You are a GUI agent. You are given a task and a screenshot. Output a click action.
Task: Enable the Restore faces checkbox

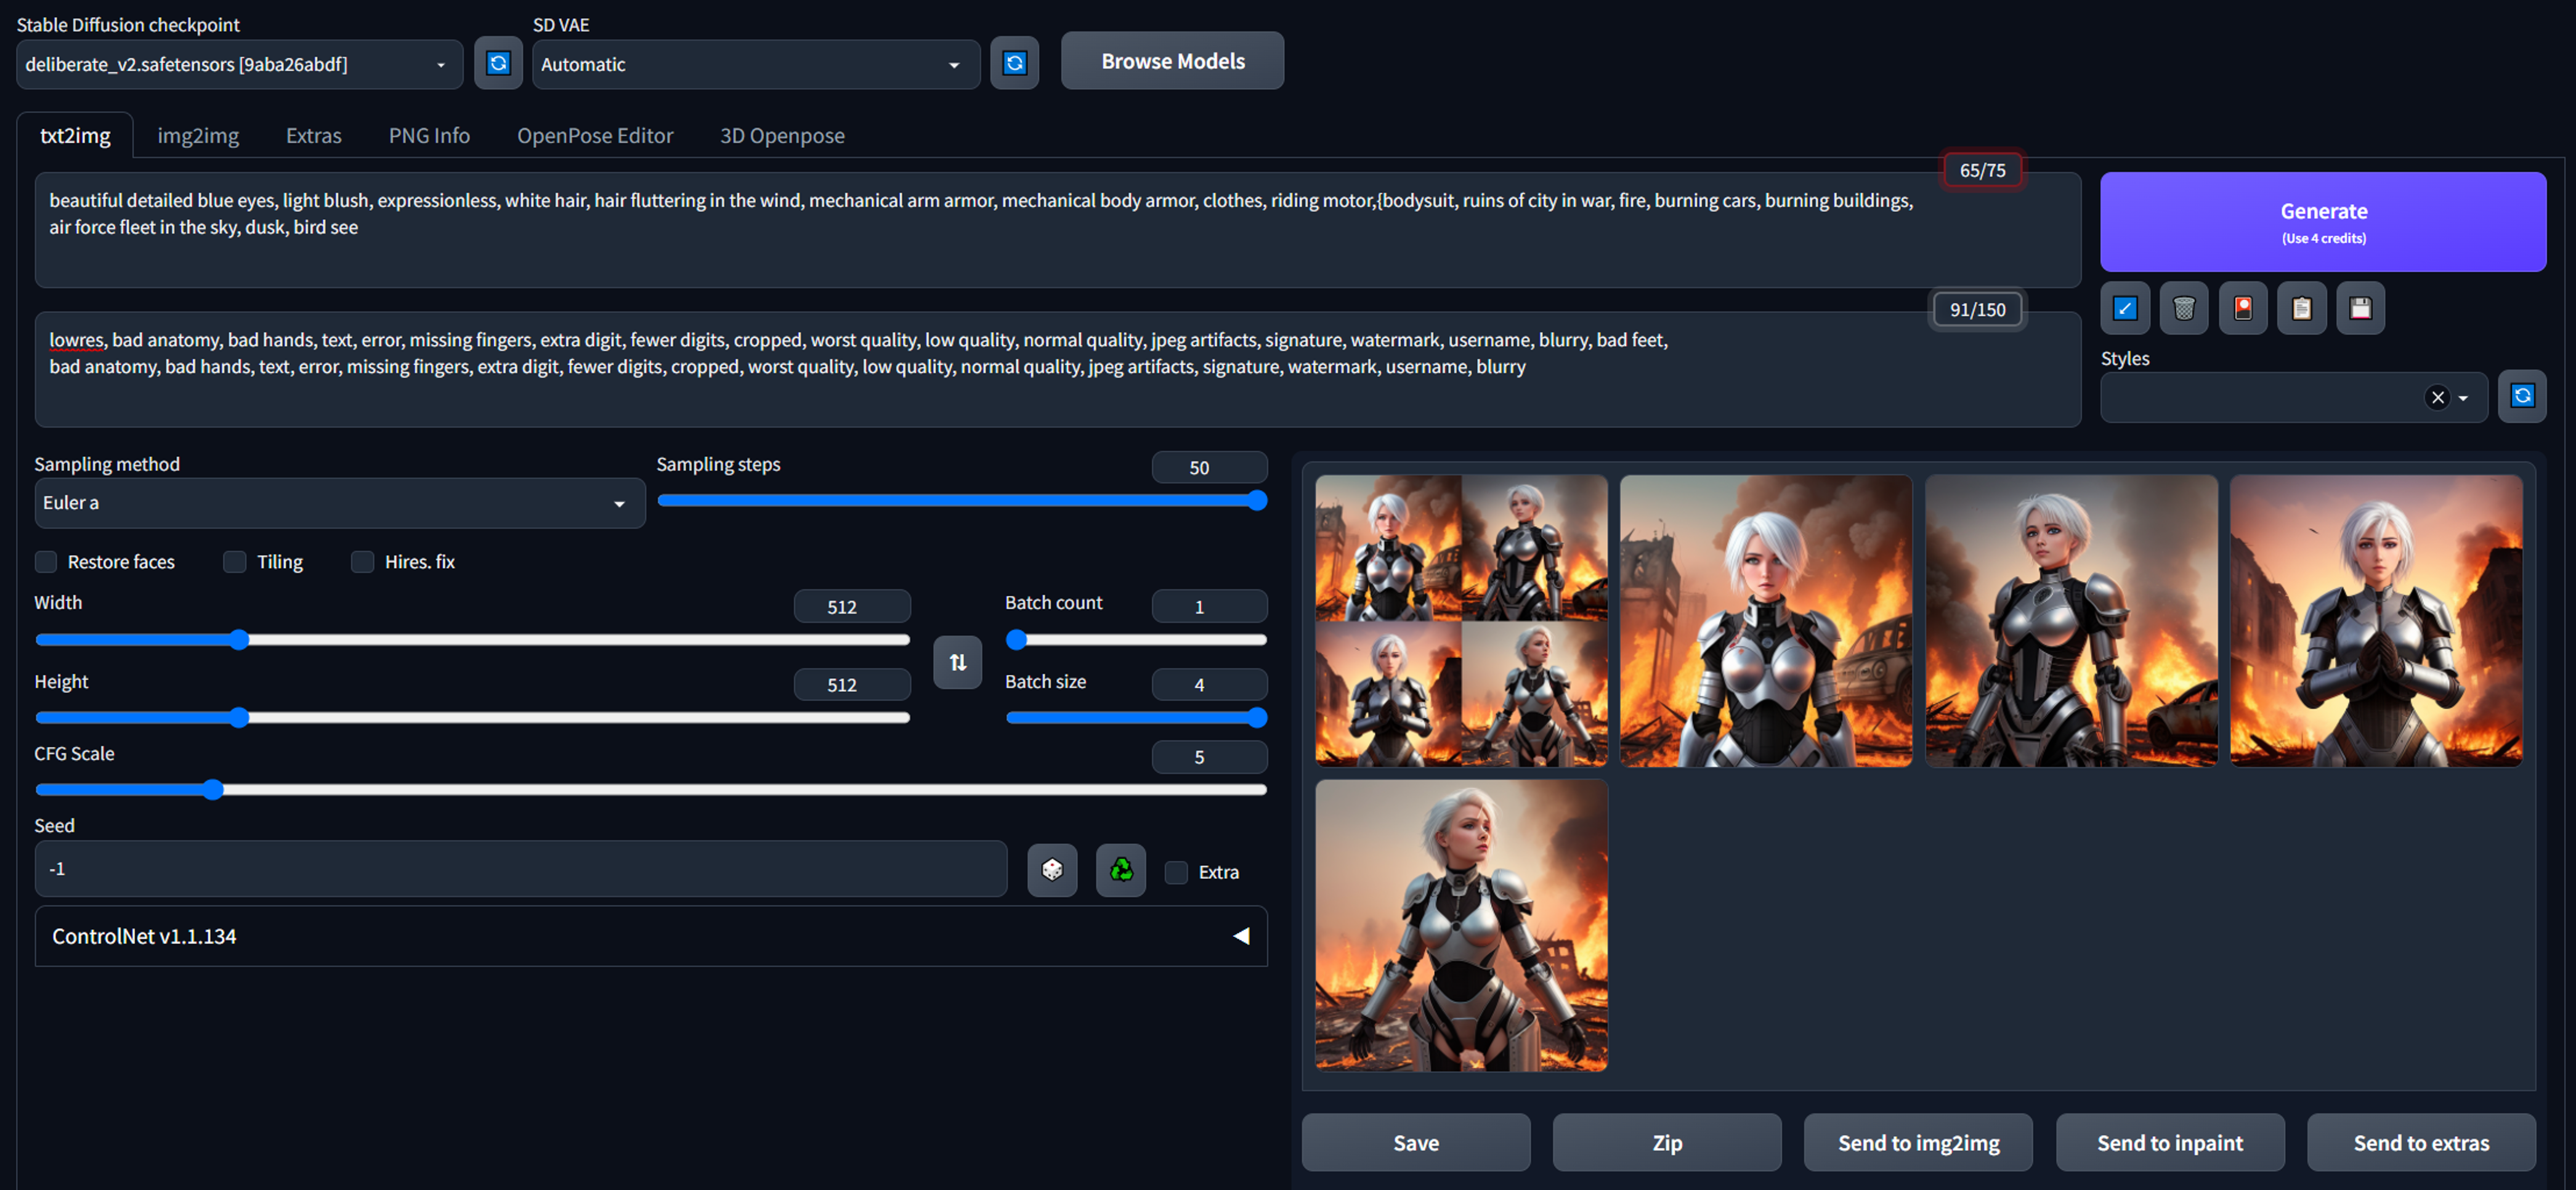pos(46,562)
